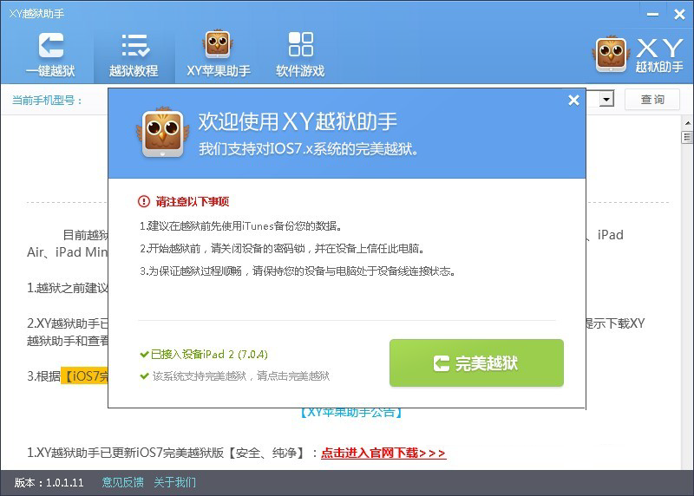Start jailbreak with the green 完美越狱 button
694x496 pixels.
coord(476,362)
